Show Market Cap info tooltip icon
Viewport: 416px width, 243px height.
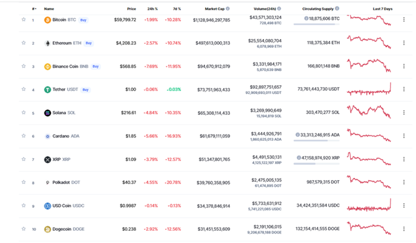point(228,8)
